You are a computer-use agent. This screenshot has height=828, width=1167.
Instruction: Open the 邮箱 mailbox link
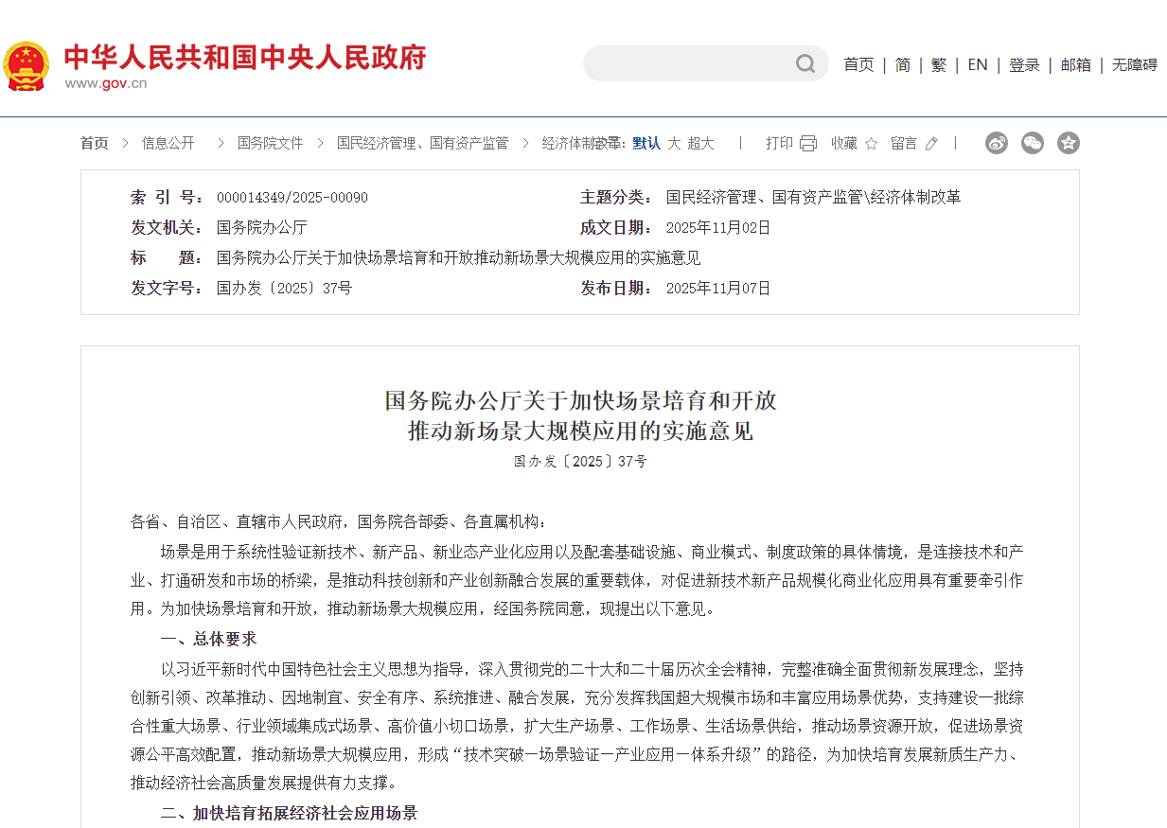pos(1075,64)
